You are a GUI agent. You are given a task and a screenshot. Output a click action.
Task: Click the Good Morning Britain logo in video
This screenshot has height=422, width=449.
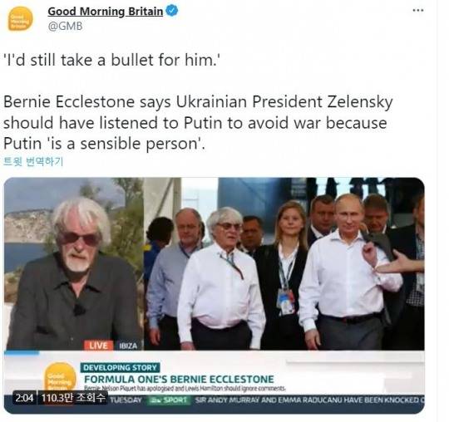(x=60, y=377)
